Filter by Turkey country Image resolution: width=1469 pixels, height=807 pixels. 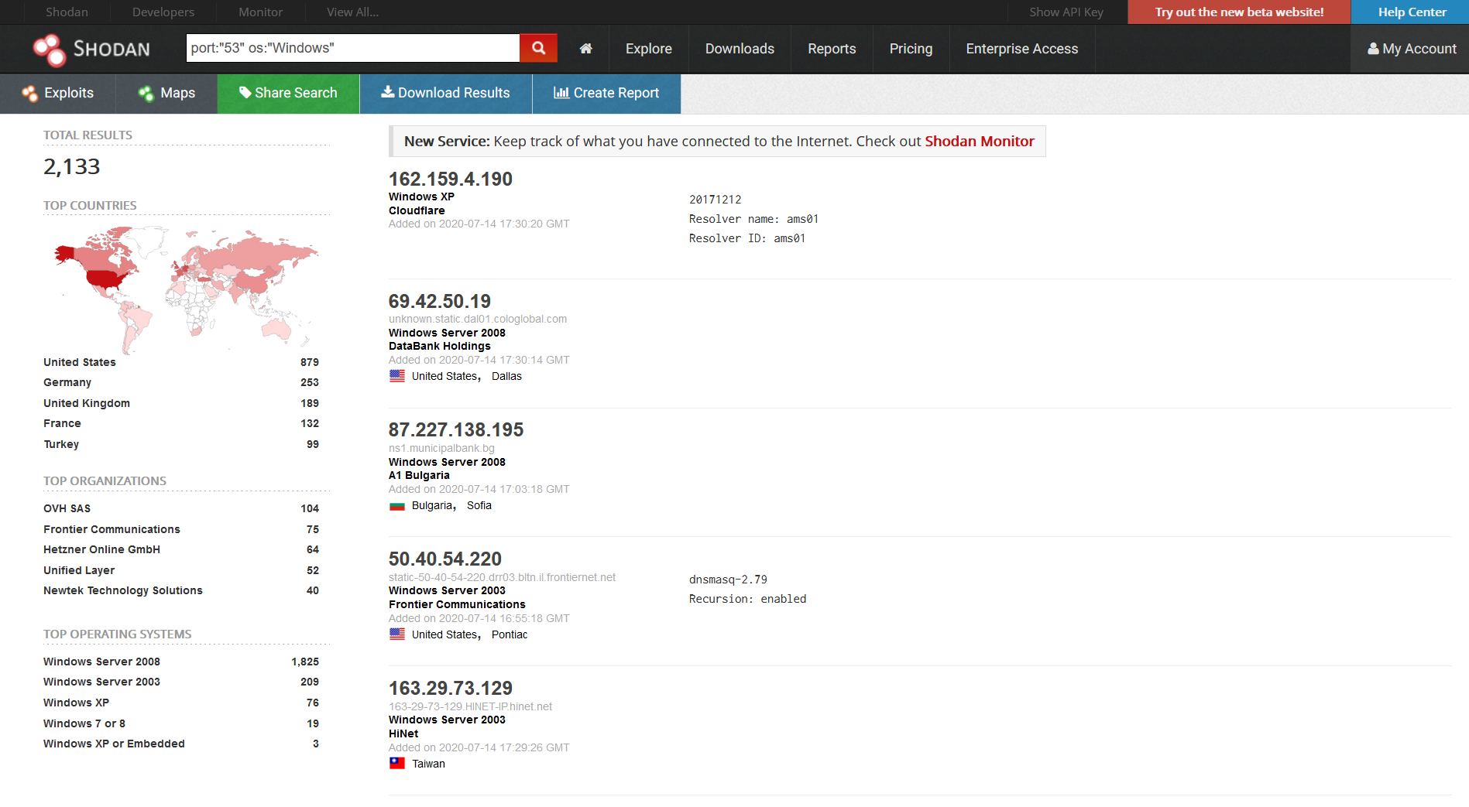[x=61, y=444]
